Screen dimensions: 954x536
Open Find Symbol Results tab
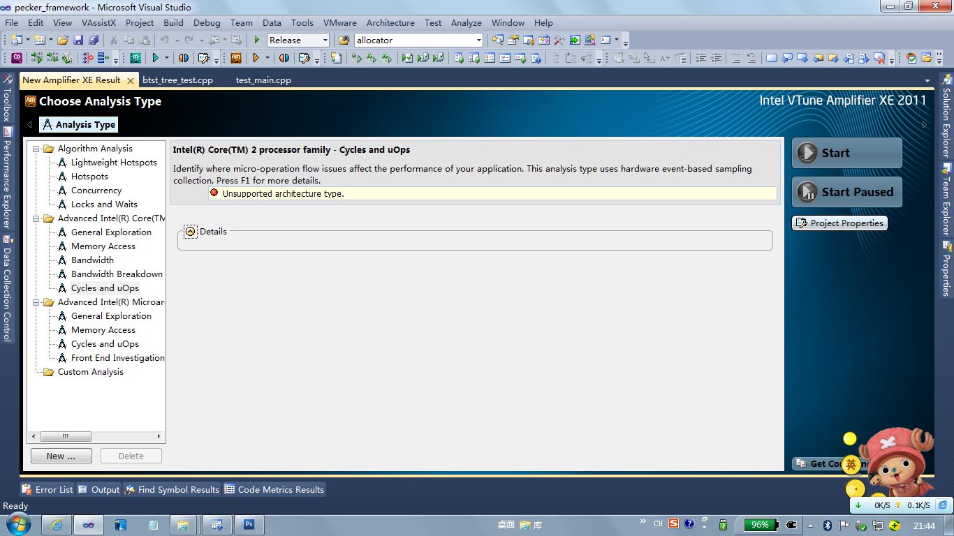(172, 490)
